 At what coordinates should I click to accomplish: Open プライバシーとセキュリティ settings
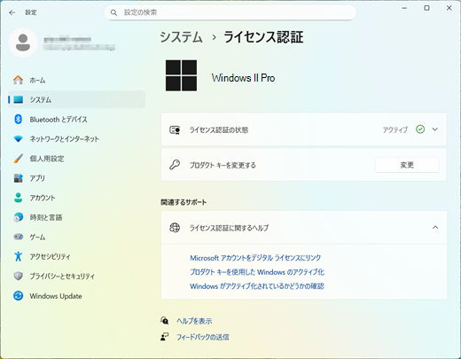pos(77,276)
